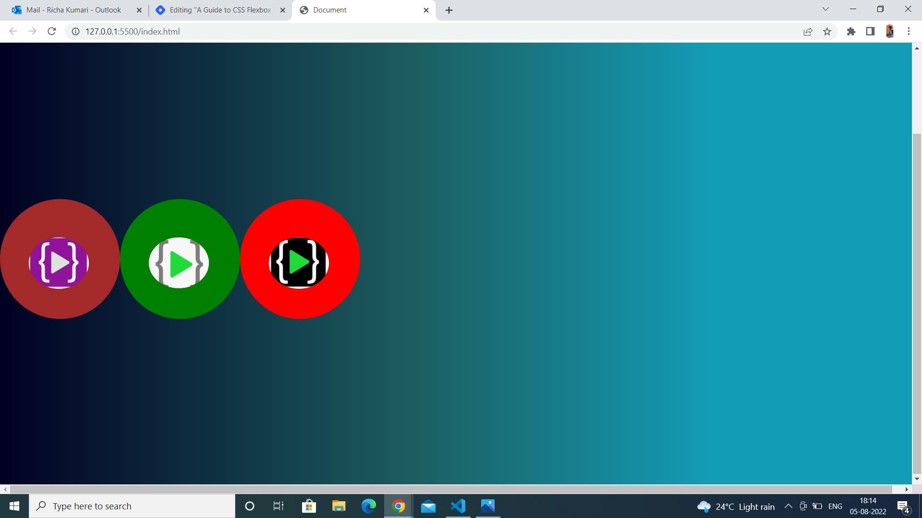This screenshot has height=518, width=922.
Task: Open the Photos app from taskbar
Action: coord(488,506)
